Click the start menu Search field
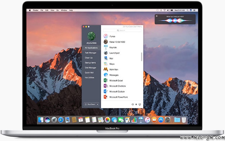The image size is (225, 141). click(x=122, y=30)
